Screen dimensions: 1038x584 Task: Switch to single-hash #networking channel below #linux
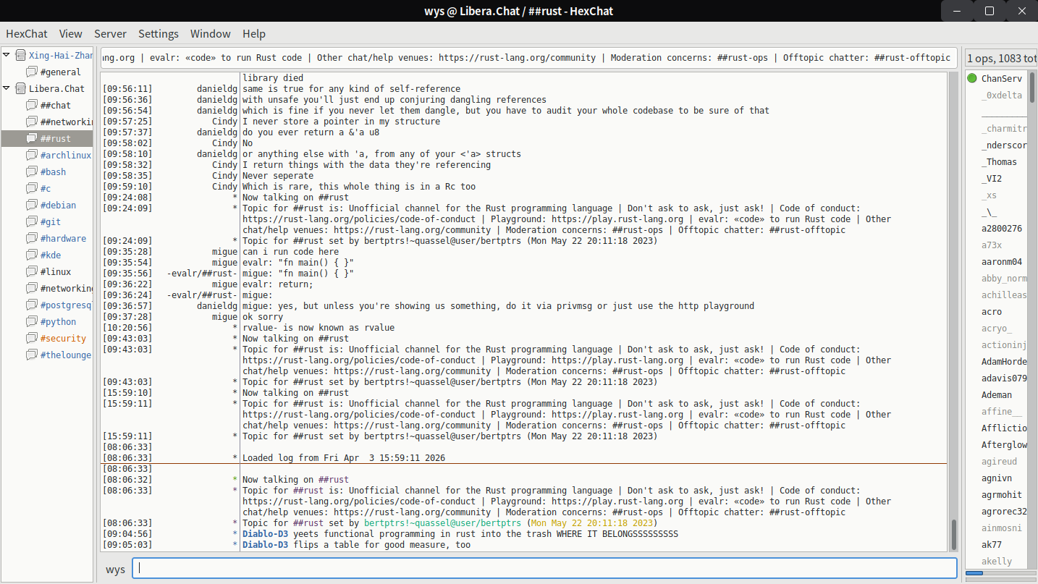pyautogui.click(x=67, y=288)
